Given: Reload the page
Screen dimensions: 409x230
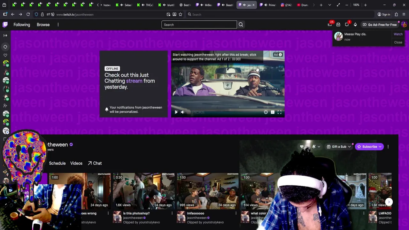Looking at the screenshot, I should [x=28, y=14].
